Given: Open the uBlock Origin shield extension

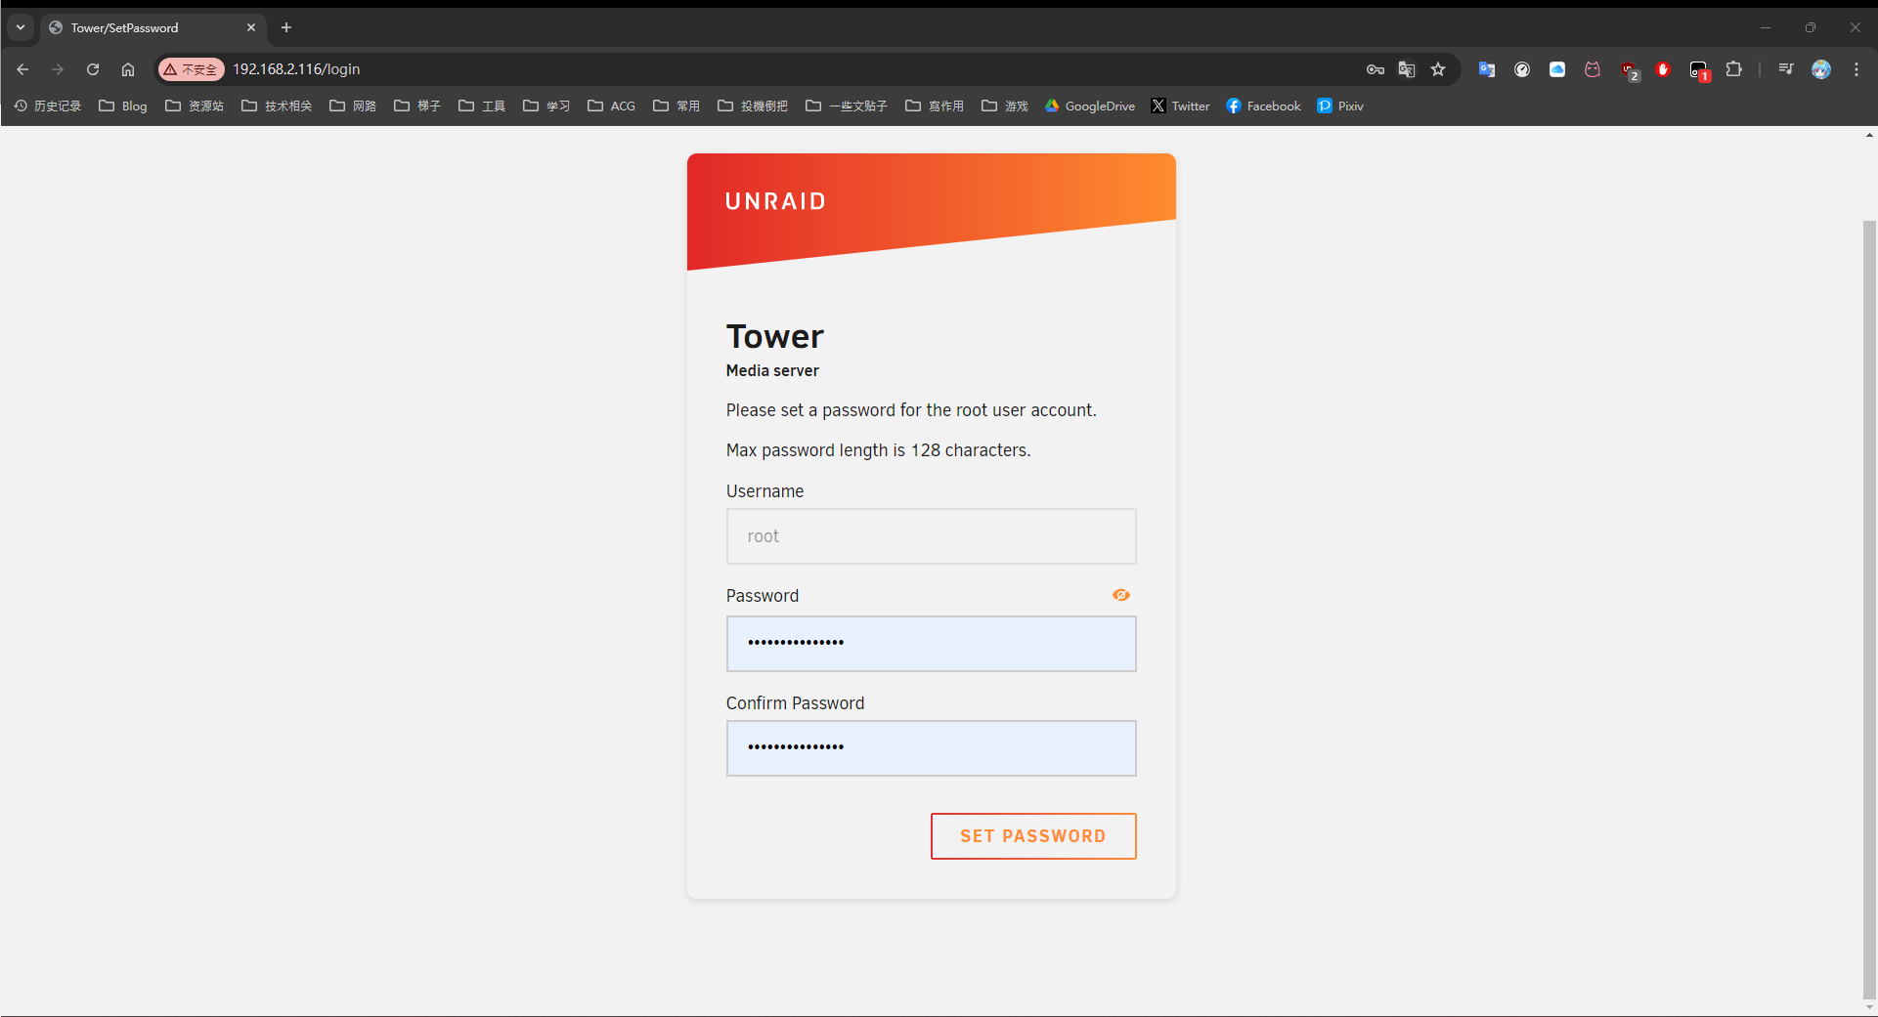Looking at the screenshot, I should coord(1629,70).
